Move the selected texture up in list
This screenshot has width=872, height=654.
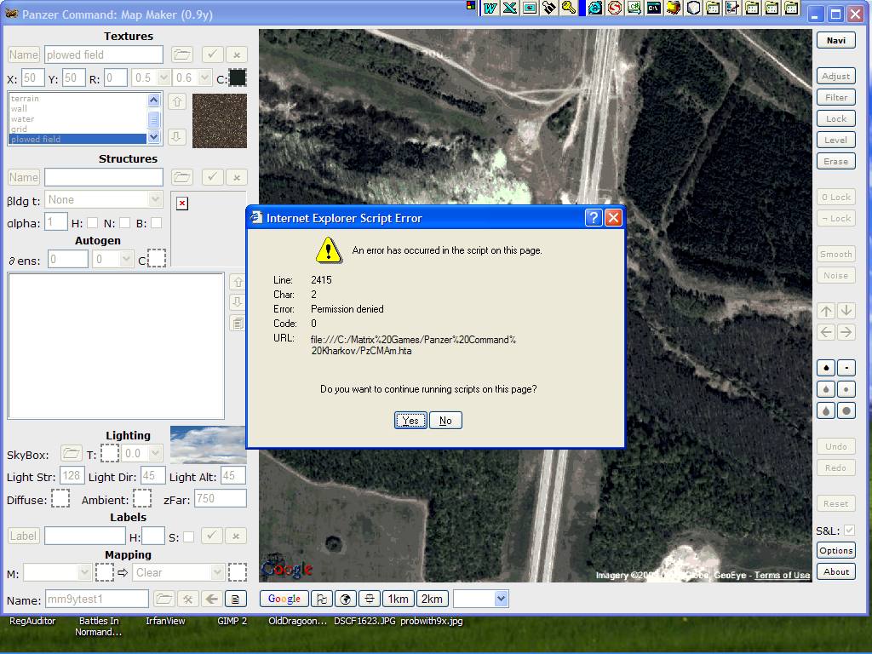(x=177, y=102)
